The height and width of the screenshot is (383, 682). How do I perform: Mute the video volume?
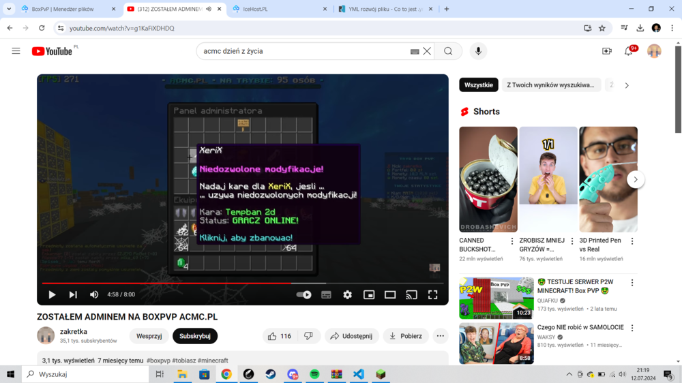(x=94, y=295)
